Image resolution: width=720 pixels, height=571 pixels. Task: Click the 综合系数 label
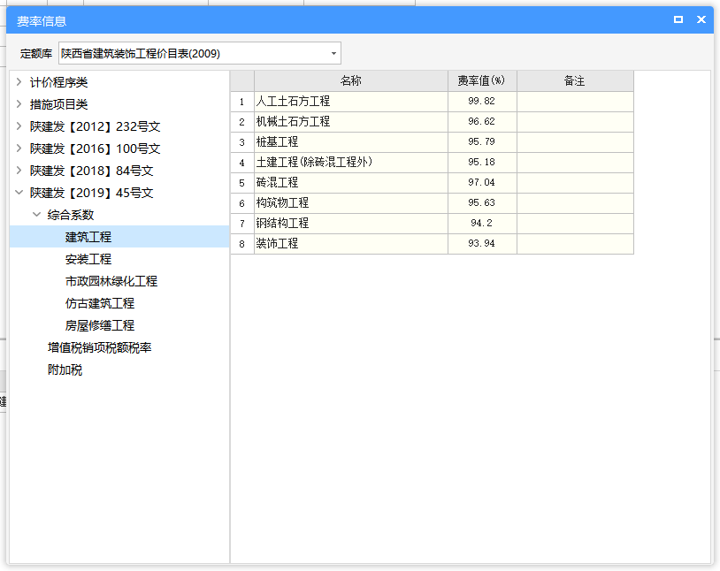[71, 215]
